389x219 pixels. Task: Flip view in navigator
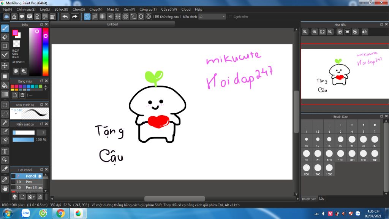click(x=365, y=32)
